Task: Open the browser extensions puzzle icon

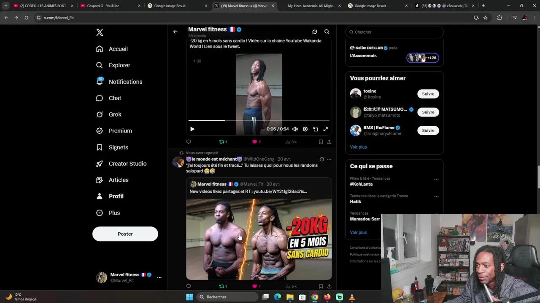Action: 500,18
